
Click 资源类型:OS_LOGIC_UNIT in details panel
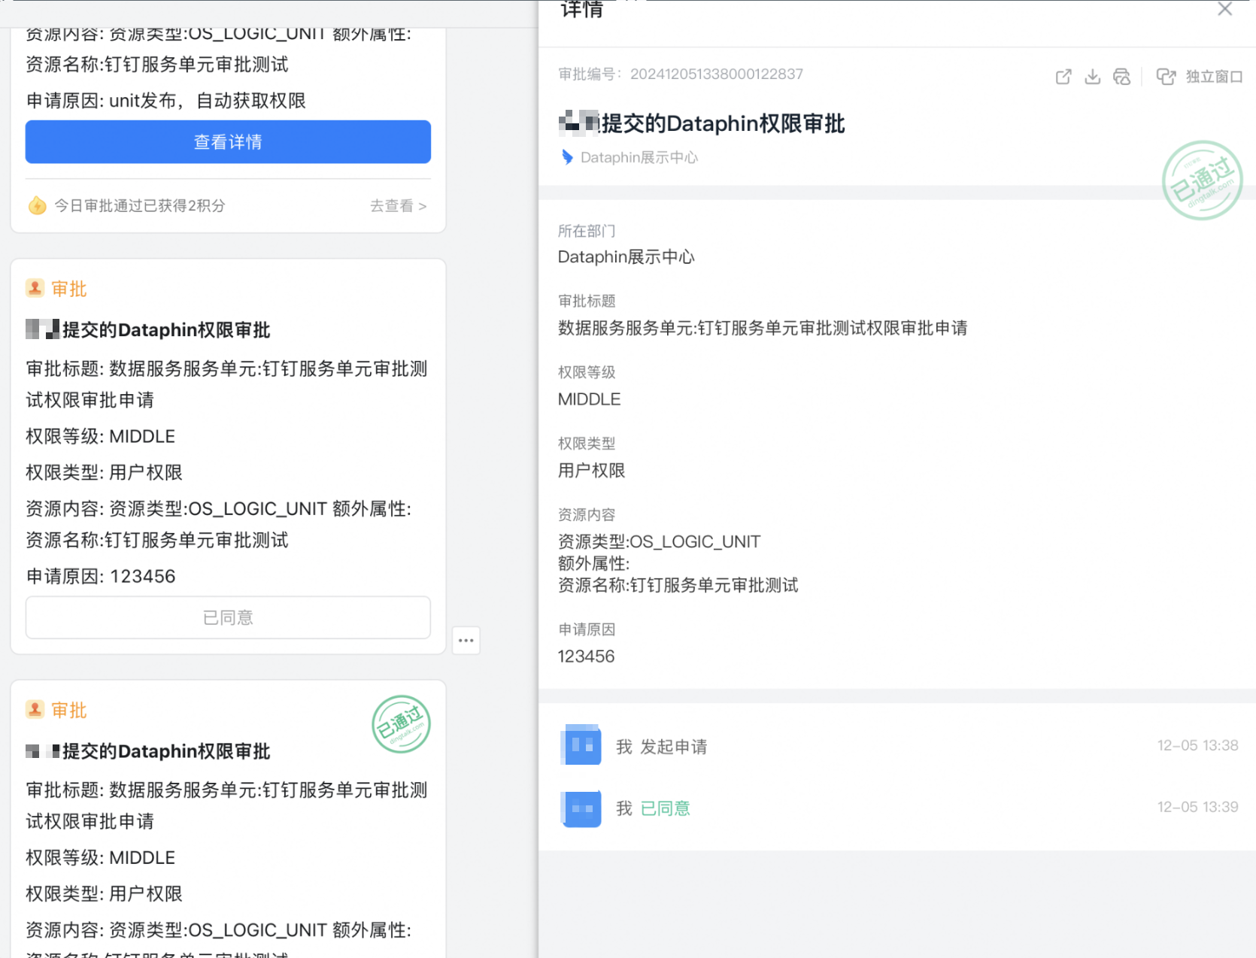[660, 541]
